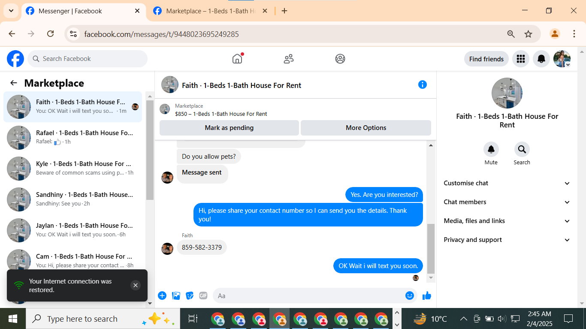Search within the conversation
This screenshot has height=329, width=586.
click(522, 149)
